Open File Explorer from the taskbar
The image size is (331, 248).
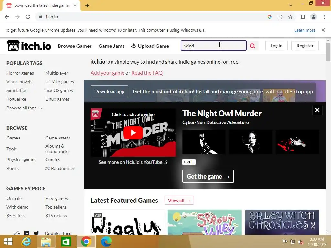point(46,242)
